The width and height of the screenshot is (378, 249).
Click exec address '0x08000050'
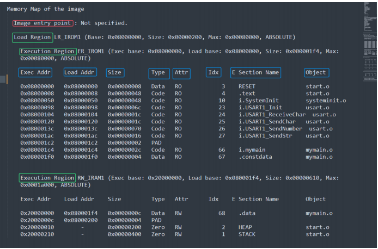click(x=37, y=101)
